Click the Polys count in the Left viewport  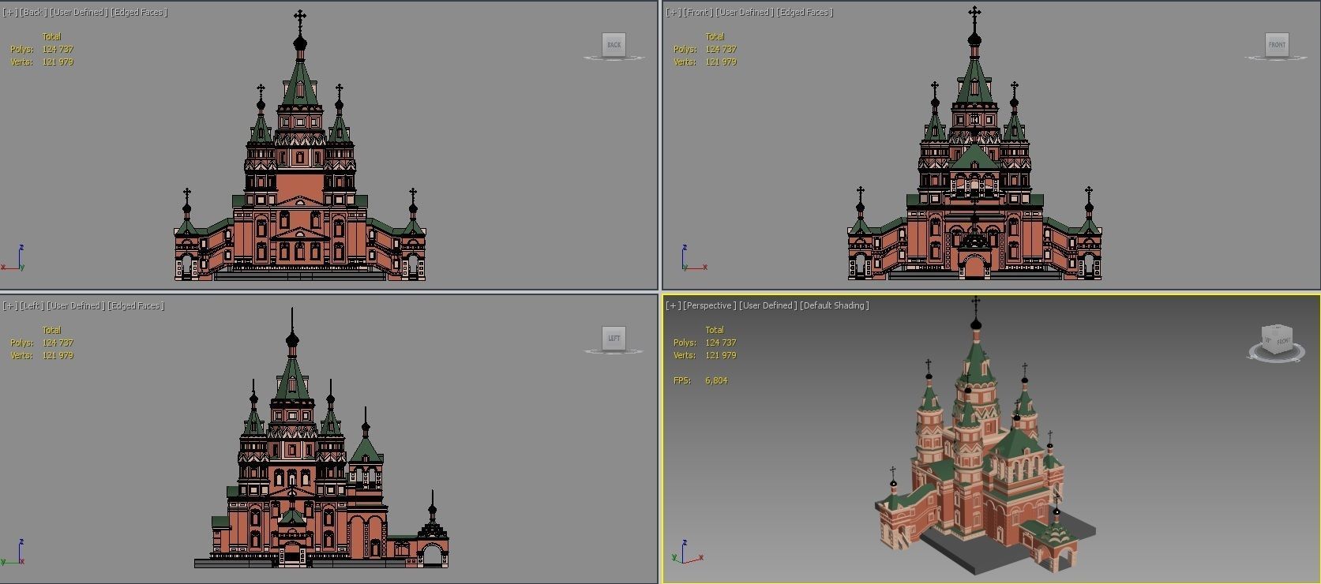click(58, 343)
